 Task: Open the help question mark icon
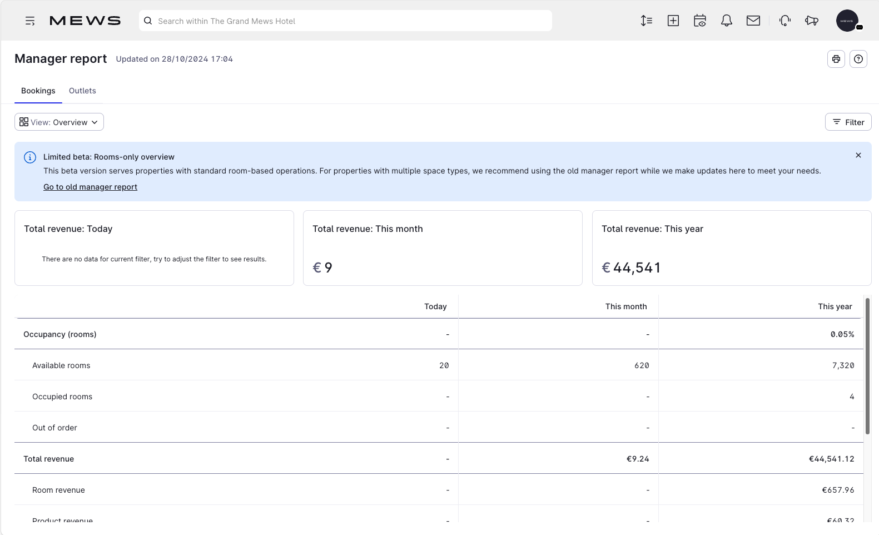pyautogui.click(x=858, y=59)
